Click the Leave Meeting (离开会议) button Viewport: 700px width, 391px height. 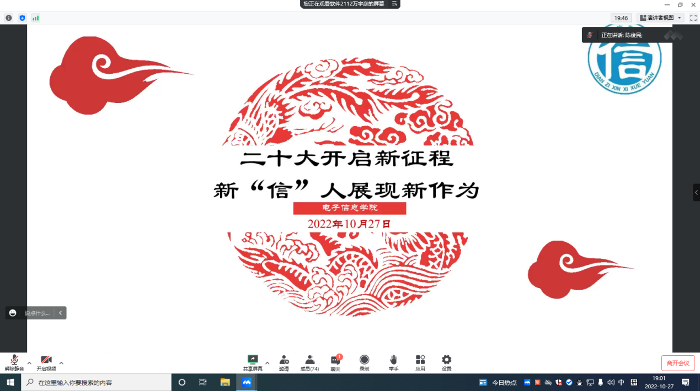[x=677, y=363]
